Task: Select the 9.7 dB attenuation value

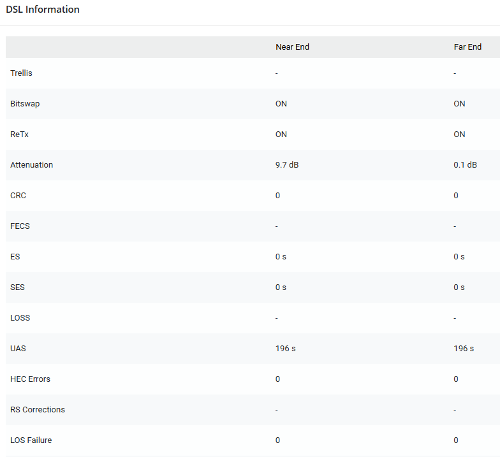Action: 287,165
